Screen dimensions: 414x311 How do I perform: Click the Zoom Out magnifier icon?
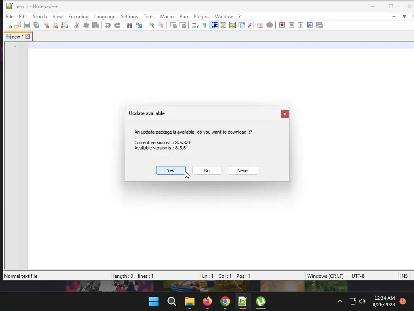click(161, 25)
